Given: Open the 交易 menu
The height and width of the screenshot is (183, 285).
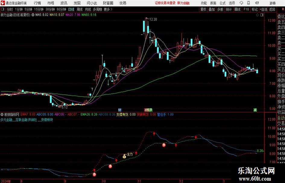Looking at the screenshot, I should click(x=123, y=3).
